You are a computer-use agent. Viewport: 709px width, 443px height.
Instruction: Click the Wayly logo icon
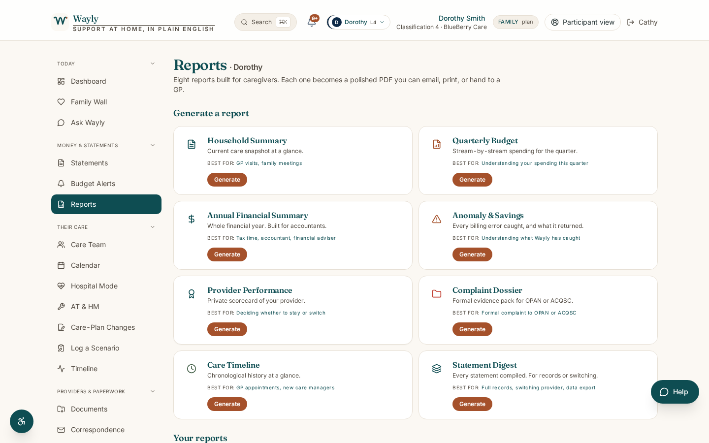coord(60,22)
